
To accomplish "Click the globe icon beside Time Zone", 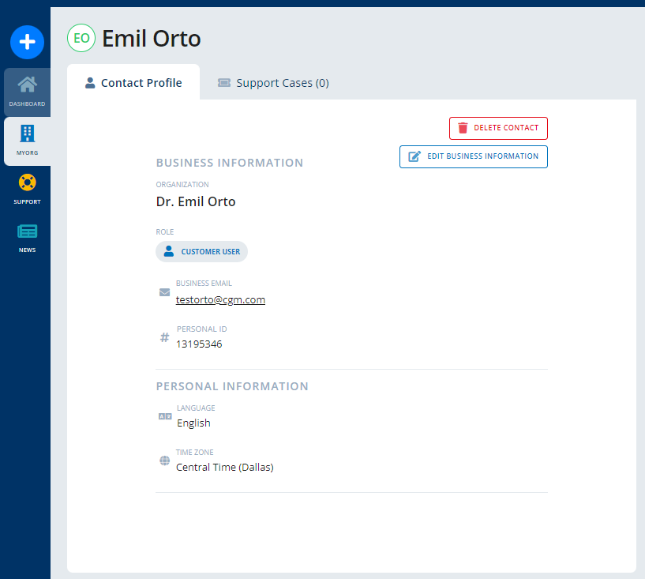I will tap(163, 460).
